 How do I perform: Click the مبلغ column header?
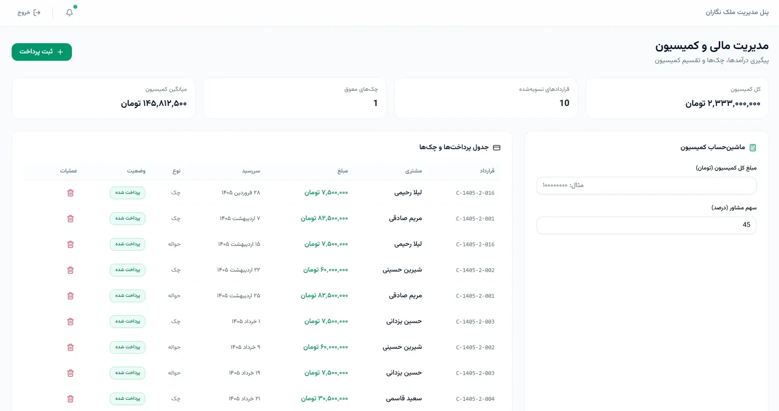point(343,171)
